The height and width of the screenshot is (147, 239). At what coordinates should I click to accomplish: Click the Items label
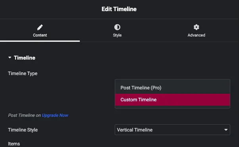[x=14, y=144]
